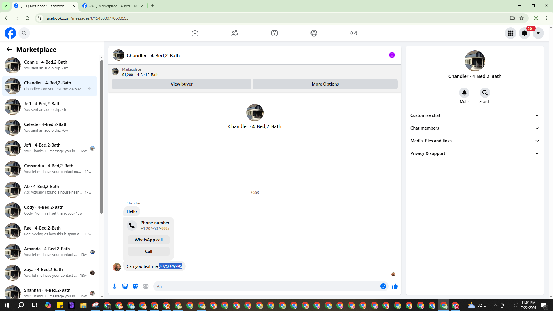Choose a GIF icon
Viewport: 553px width, 311px height.
(x=146, y=286)
